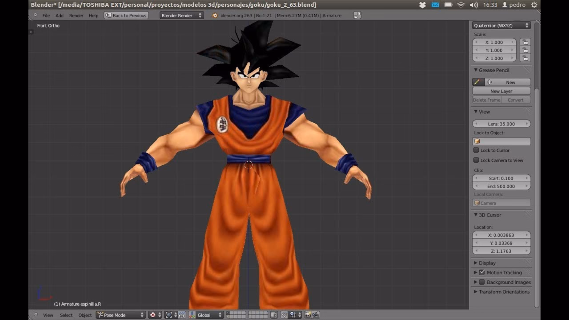
Task: Open the sound volume indicator
Action: coord(474,5)
